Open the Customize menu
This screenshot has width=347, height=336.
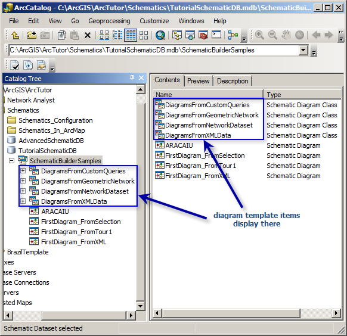(154, 21)
